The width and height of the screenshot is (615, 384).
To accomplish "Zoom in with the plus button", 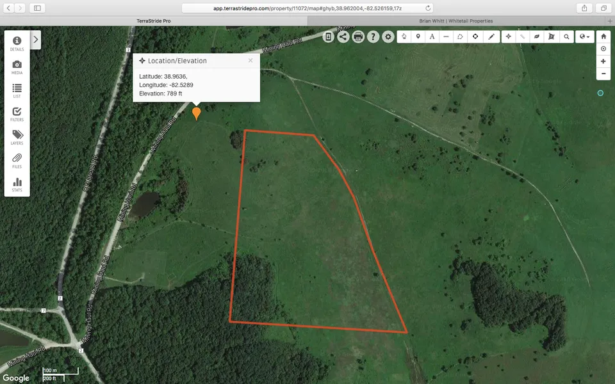I will point(603,61).
